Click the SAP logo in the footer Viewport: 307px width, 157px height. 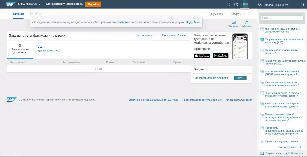point(12,100)
